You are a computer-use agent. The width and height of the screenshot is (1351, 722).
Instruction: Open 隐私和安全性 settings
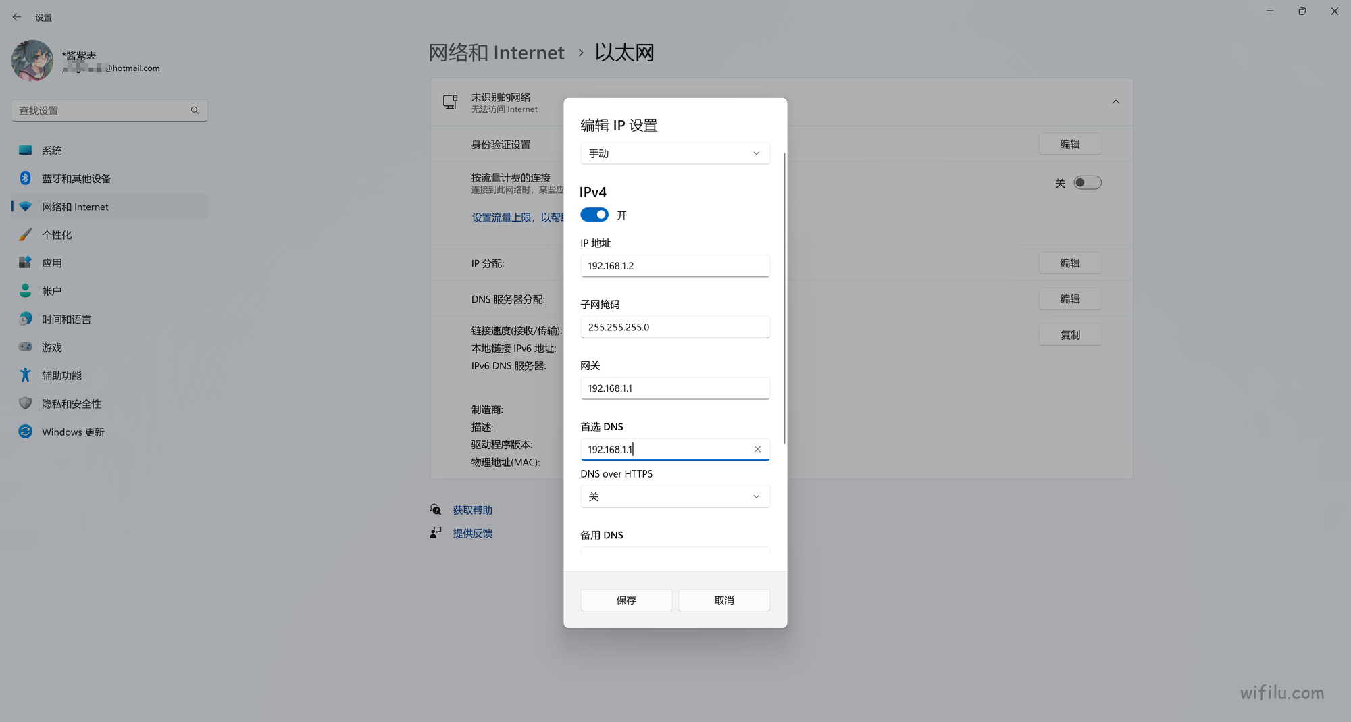[x=109, y=404]
